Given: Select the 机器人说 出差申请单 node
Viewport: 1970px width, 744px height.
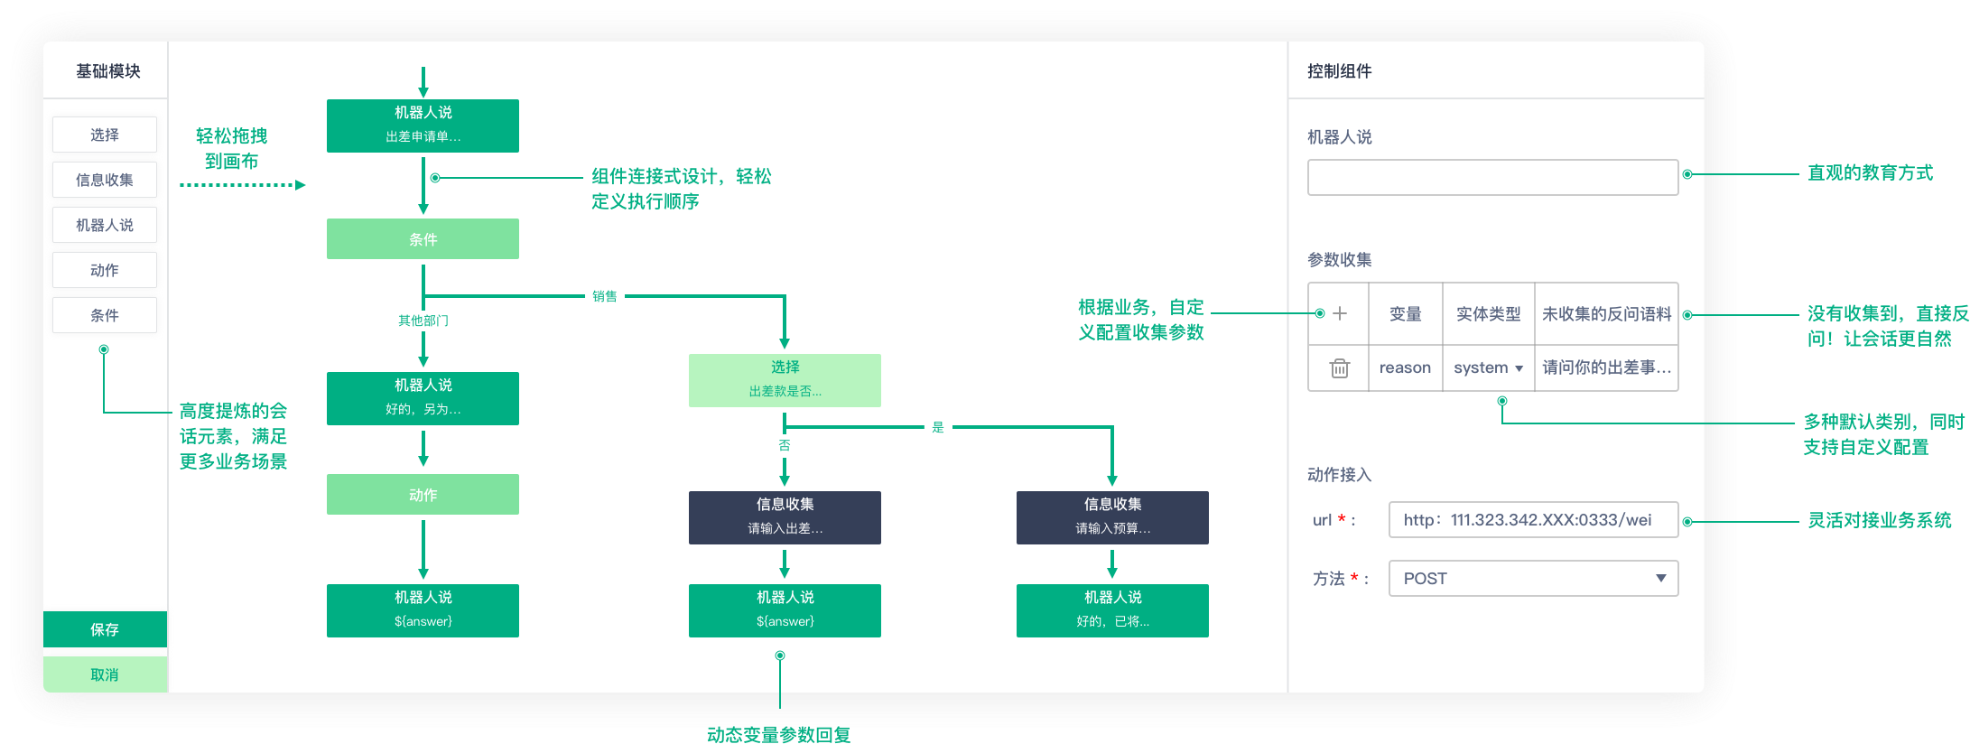Looking at the screenshot, I should point(423,126).
